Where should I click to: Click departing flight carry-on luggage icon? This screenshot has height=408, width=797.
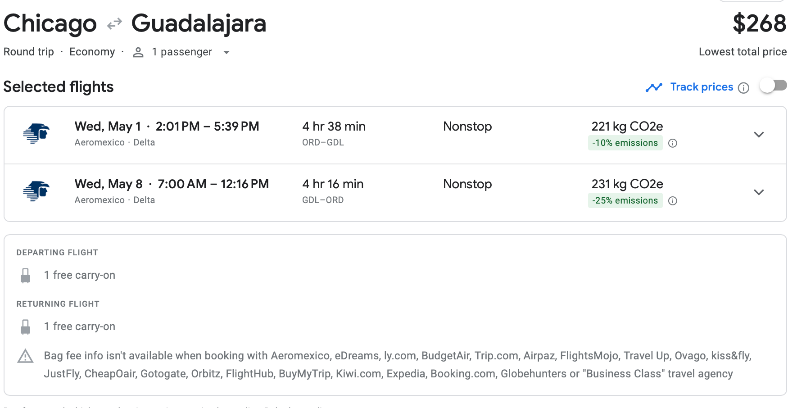pyautogui.click(x=26, y=276)
